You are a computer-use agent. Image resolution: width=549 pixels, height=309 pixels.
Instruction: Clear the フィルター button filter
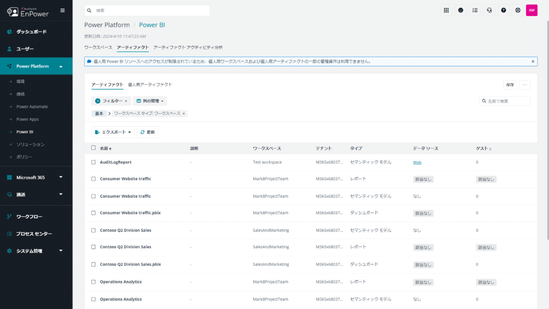pyautogui.click(x=126, y=101)
